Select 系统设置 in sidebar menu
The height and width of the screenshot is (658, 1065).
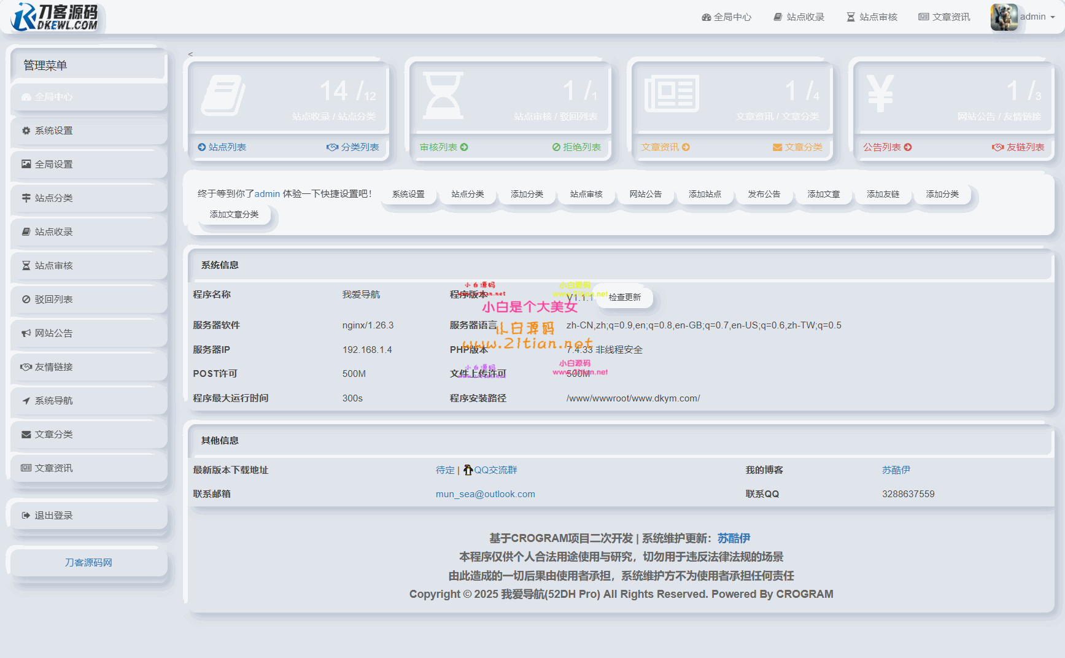pos(89,131)
